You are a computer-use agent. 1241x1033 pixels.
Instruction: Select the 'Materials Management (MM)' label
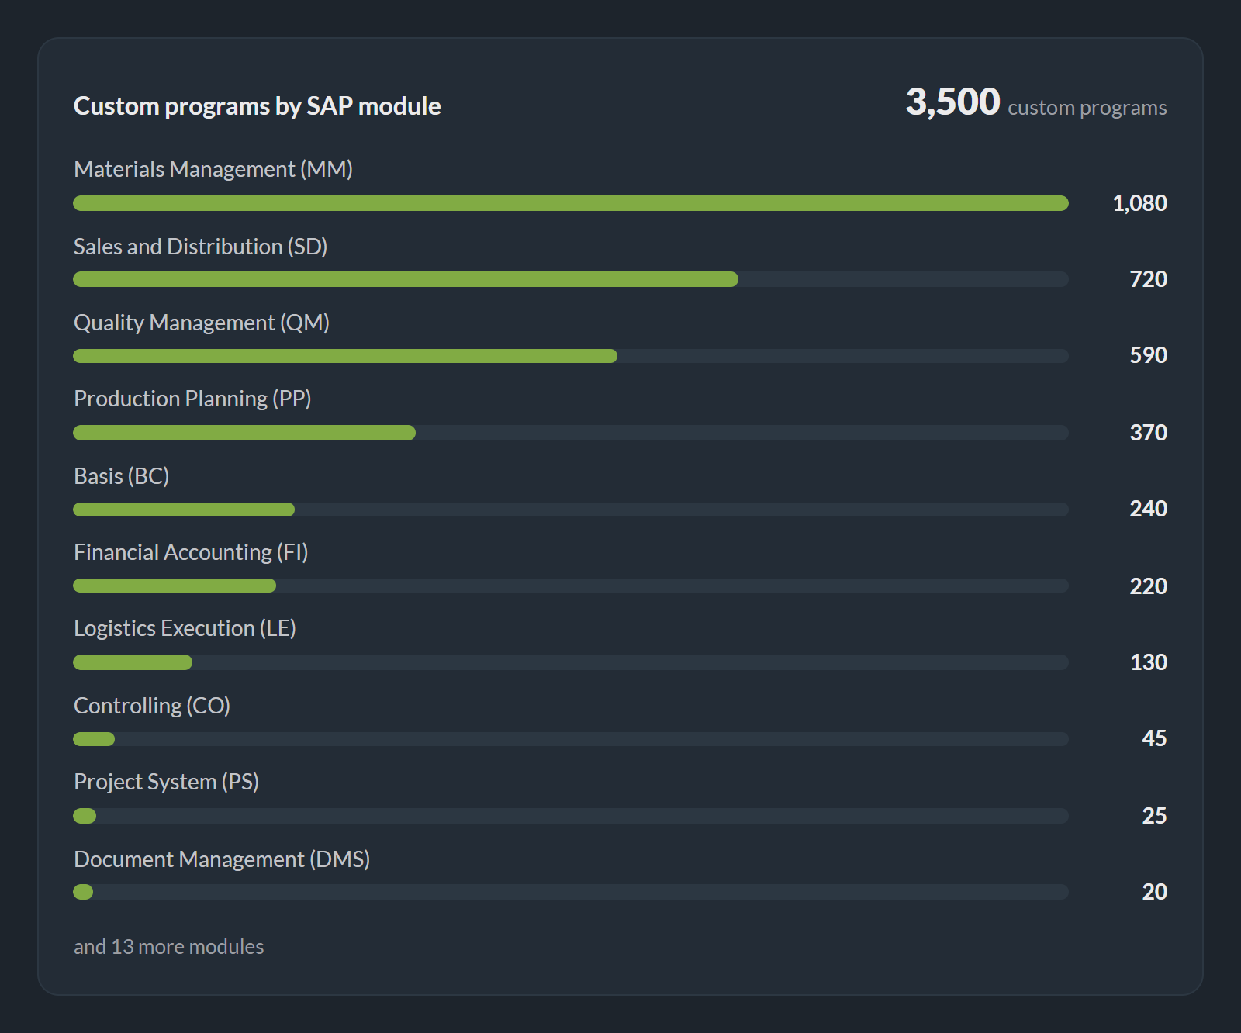pos(213,169)
